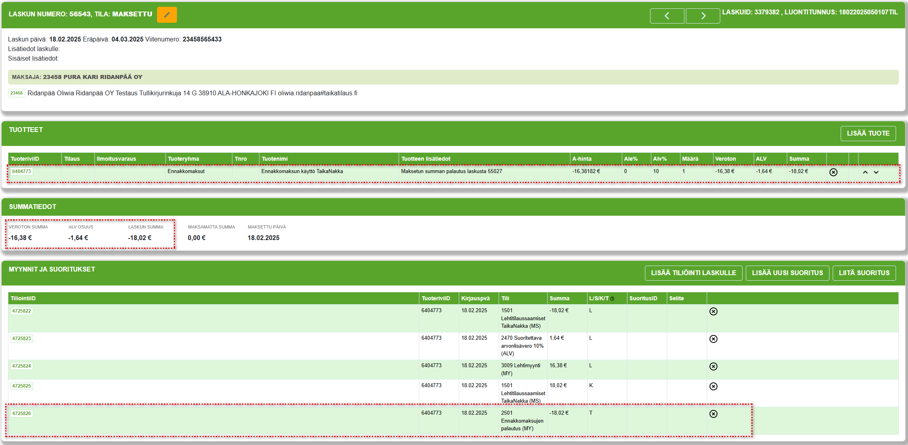Delete posting 4725825 with X icon

[713, 386]
